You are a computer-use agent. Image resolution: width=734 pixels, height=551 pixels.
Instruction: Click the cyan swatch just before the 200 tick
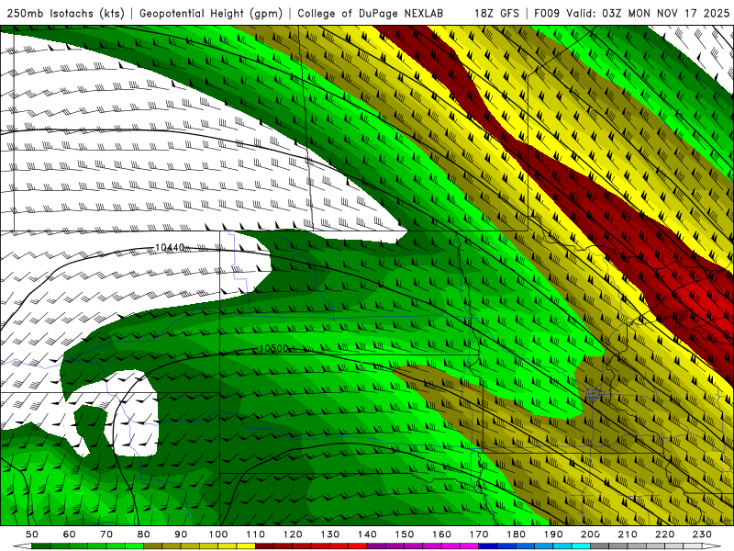click(581, 545)
